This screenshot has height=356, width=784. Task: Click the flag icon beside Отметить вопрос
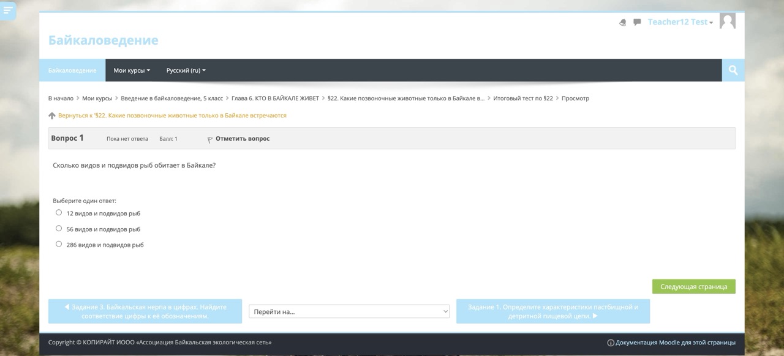click(210, 139)
